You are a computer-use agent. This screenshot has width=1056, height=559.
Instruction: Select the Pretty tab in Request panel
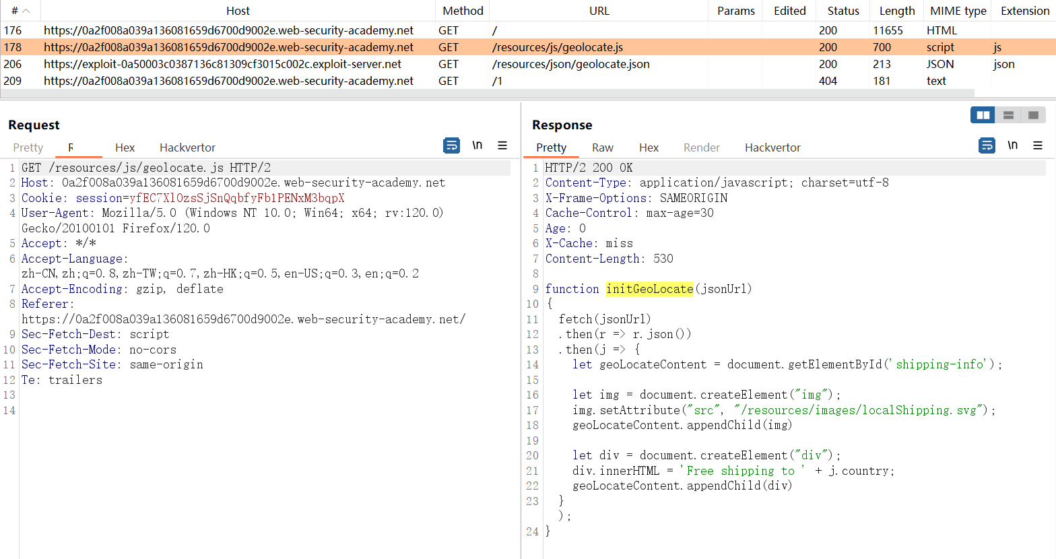pyautogui.click(x=28, y=147)
